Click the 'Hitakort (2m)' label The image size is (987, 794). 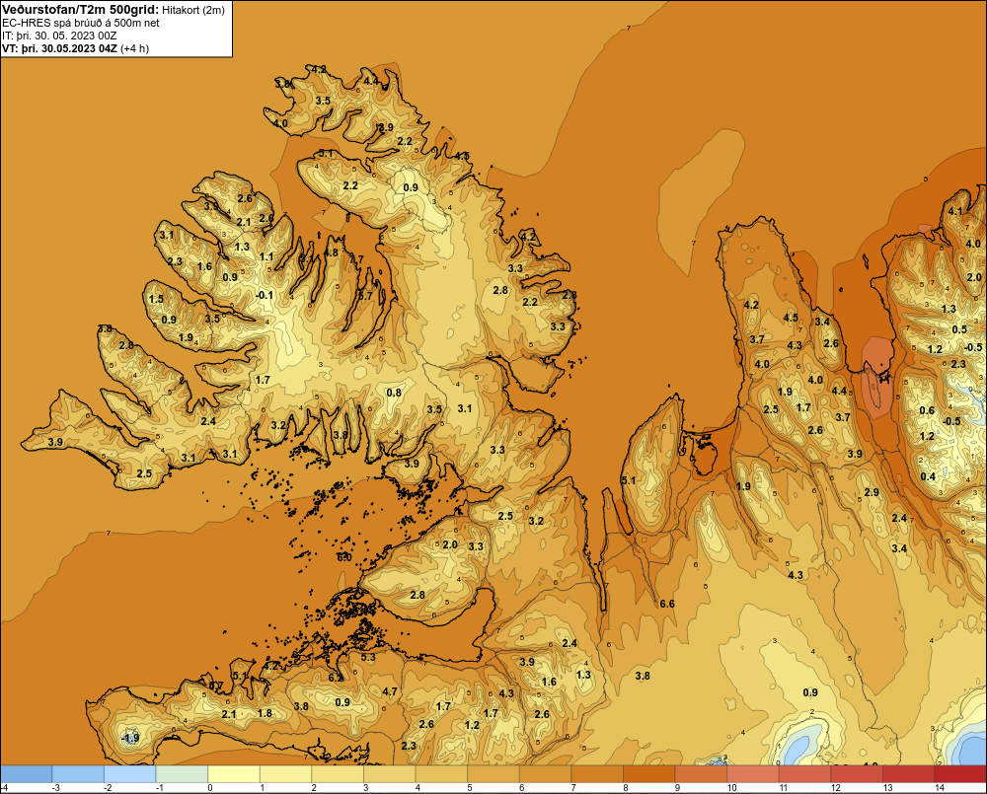pos(193,10)
